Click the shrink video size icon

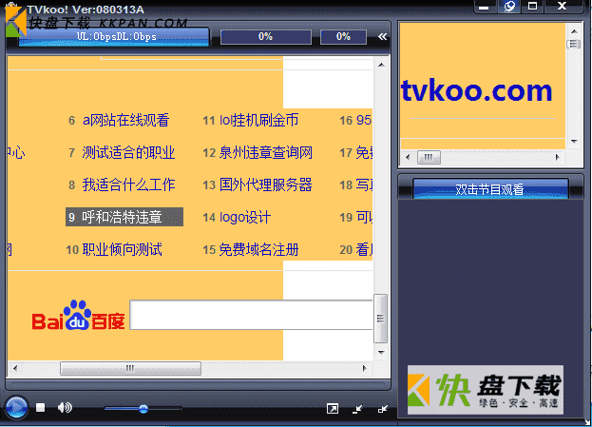click(x=357, y=409)
